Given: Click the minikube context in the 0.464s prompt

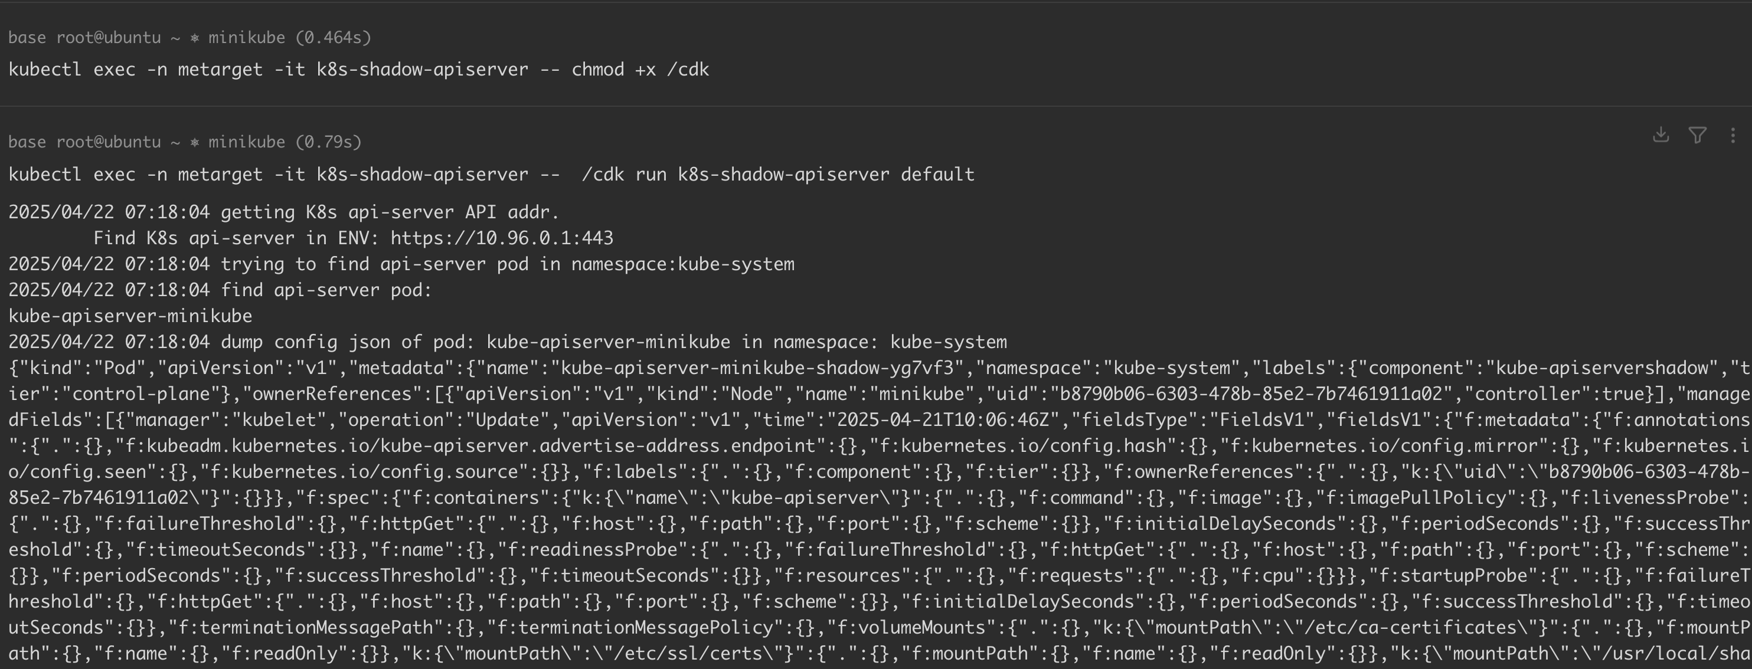Looking at the screenshot, I should tap(246, 38).
